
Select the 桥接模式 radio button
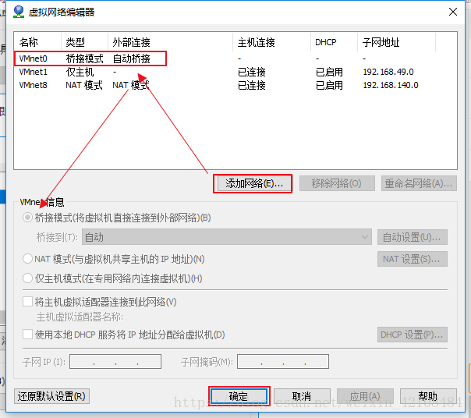click(x=27, y=218)
